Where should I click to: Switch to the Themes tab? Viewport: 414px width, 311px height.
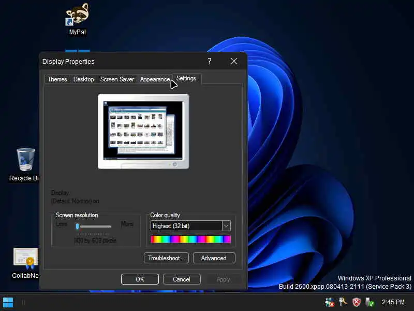(x=57, y=79)
